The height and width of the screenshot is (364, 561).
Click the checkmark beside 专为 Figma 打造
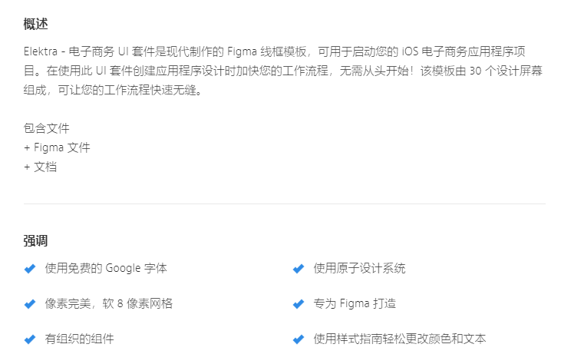(299, 304)
